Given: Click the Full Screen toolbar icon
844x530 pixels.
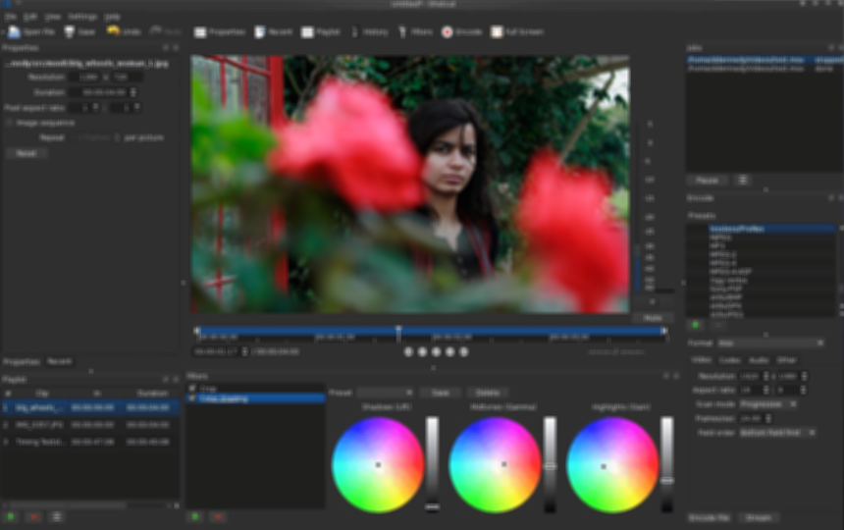Looking at the screenshot, I should (497, 31).
